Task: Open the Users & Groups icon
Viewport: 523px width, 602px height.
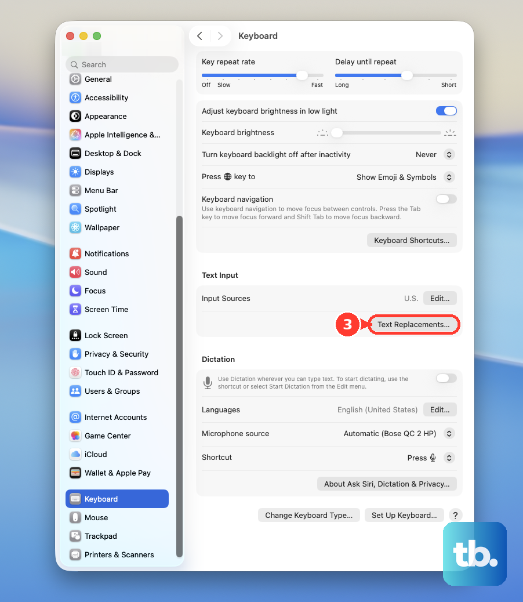Action: point(75,391)
